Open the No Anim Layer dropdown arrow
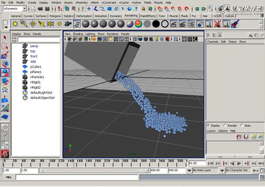This screenshot has height=187, width=265. coord(189,170)
